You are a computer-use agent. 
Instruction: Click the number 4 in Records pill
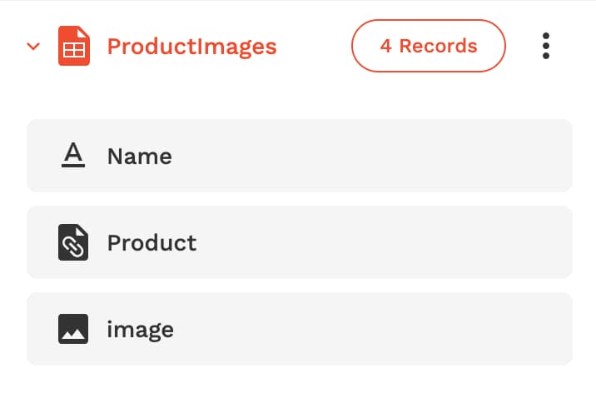point(385,46)
